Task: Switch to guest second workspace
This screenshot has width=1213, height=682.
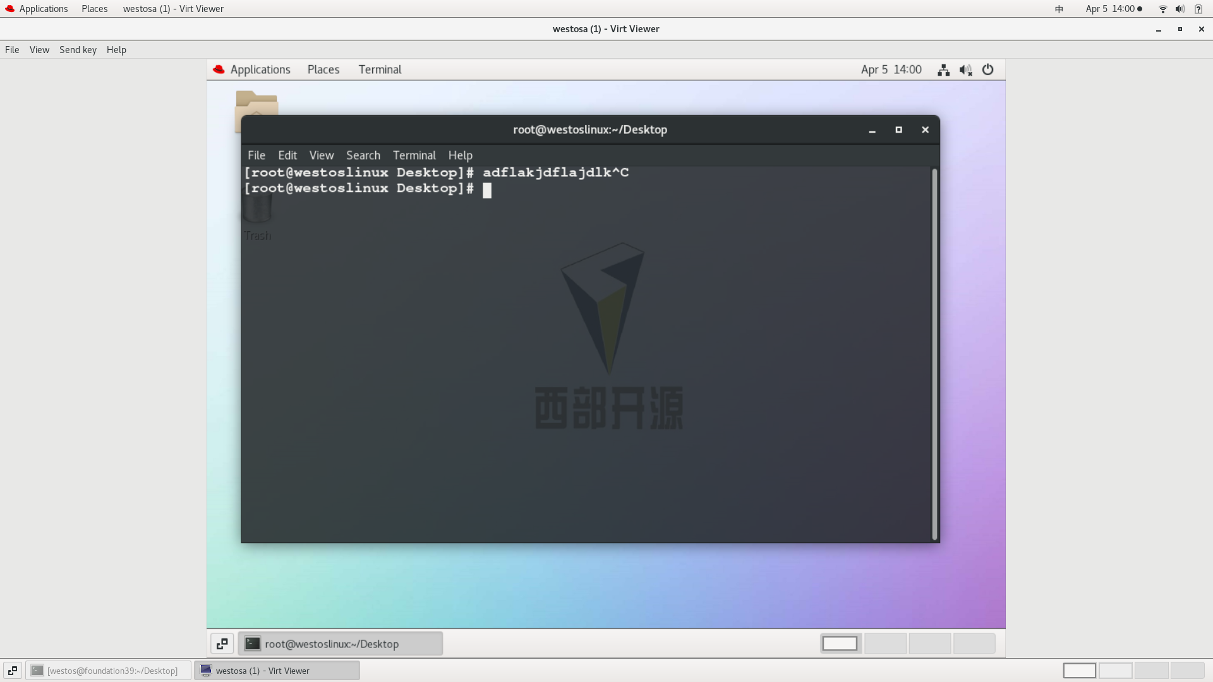Action: 885,643
